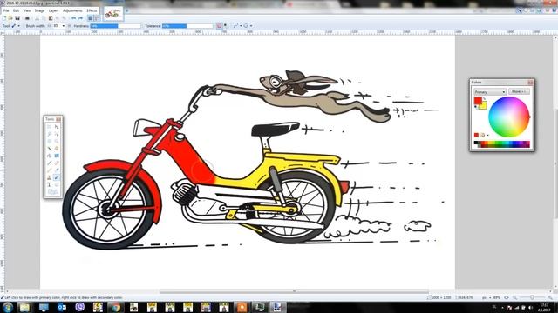
Task: Click the Redo arrow in toolbar
Action: pyautogui.click(x=80, y=18)
